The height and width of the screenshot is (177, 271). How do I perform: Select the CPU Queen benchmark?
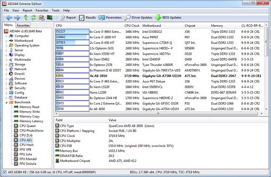pos(27,126)
